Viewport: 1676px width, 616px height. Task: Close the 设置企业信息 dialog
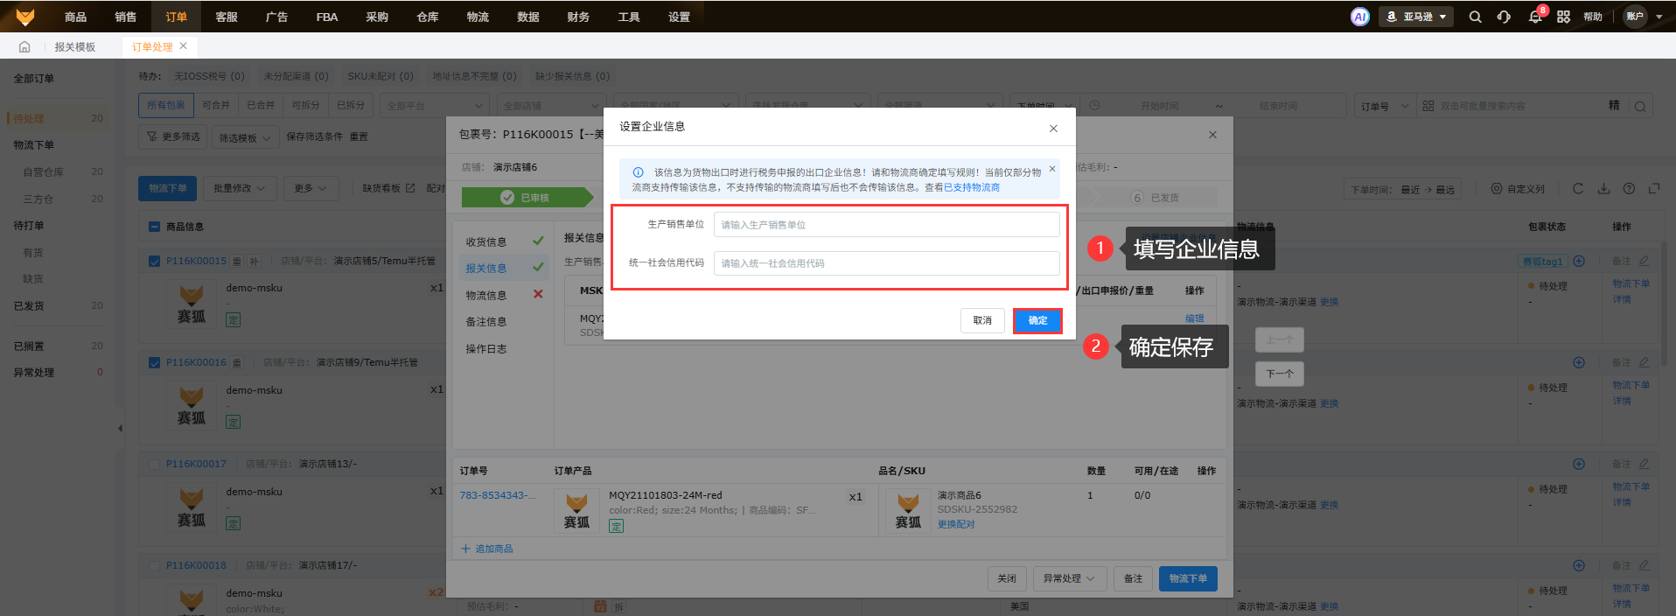tap(1053, 129)
